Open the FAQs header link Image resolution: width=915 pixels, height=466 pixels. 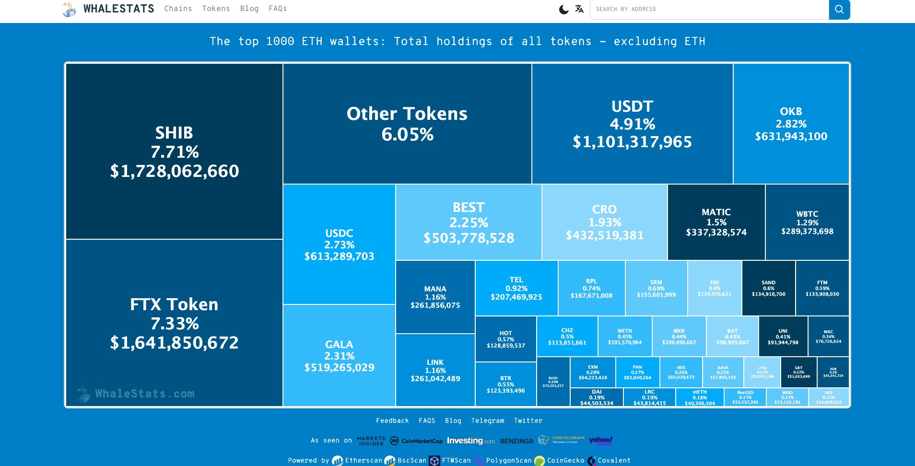pyautogui.click(x=278, y=9)
